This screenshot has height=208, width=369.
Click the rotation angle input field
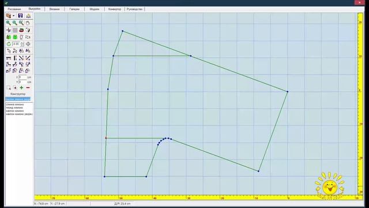point(16,44)
